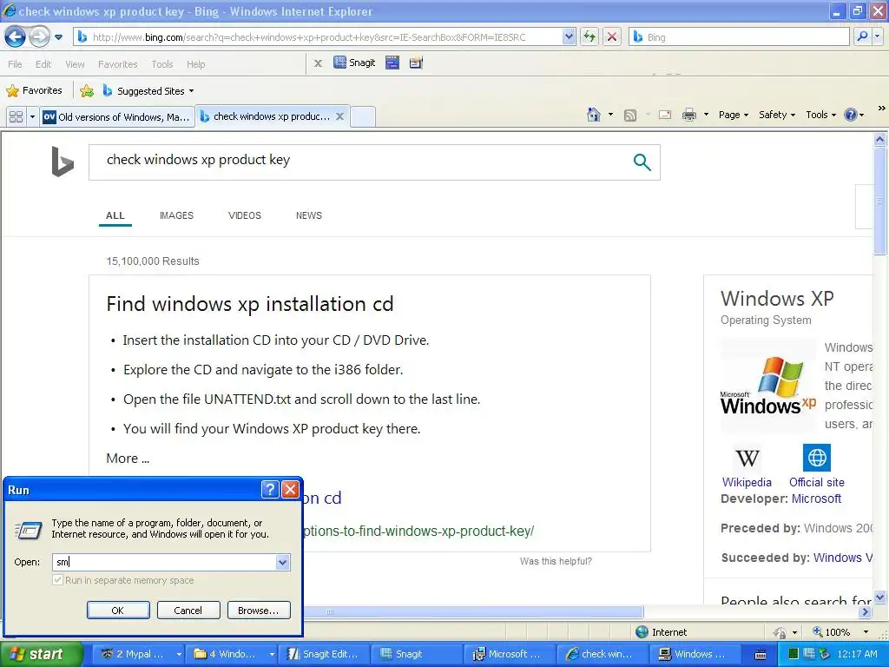
Task: Click the page horizontal scrollbar thumb
Action: (x=473, y=612)
